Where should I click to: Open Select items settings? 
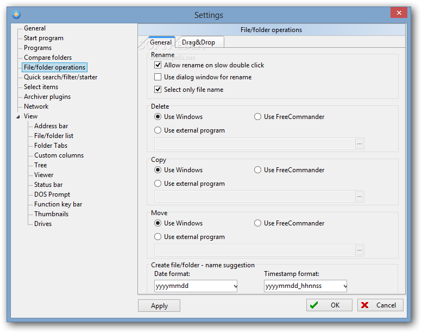coord(41,87)
